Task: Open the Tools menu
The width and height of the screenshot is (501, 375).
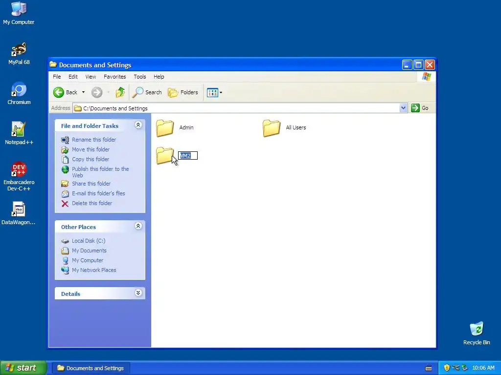Action: click(139, 77)
